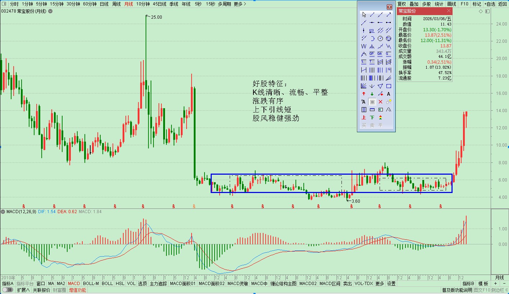This screenshot has height=294, width=509.
Task: Select the pointer arrow tool in drawing palette
Action: click(x=364, y=15)
